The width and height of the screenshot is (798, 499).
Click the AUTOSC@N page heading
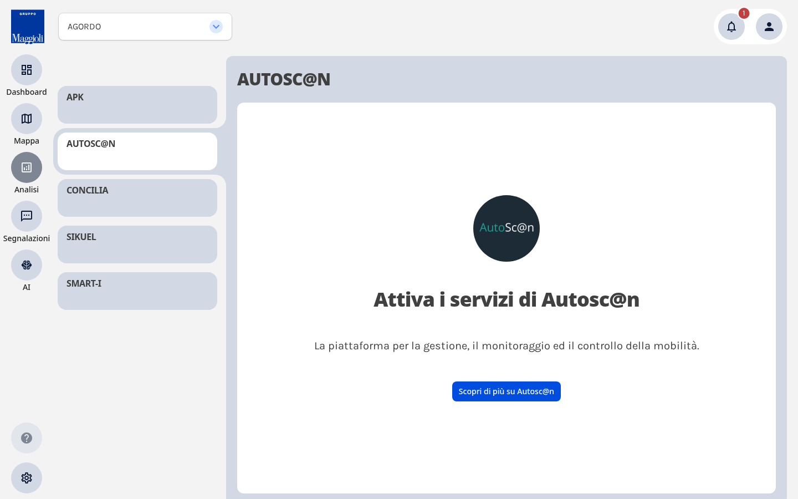pos(284,79)
